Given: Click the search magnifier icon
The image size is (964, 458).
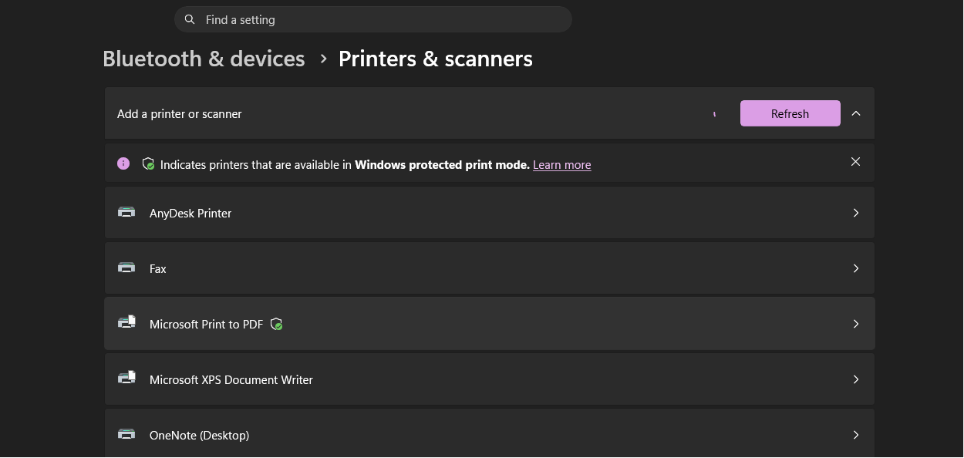Looking at the screenshot, I should pos(190,19).
